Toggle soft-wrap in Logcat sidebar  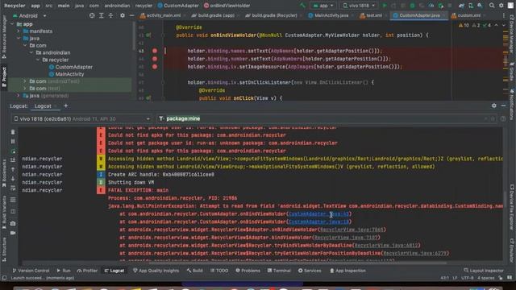[13, 188]
